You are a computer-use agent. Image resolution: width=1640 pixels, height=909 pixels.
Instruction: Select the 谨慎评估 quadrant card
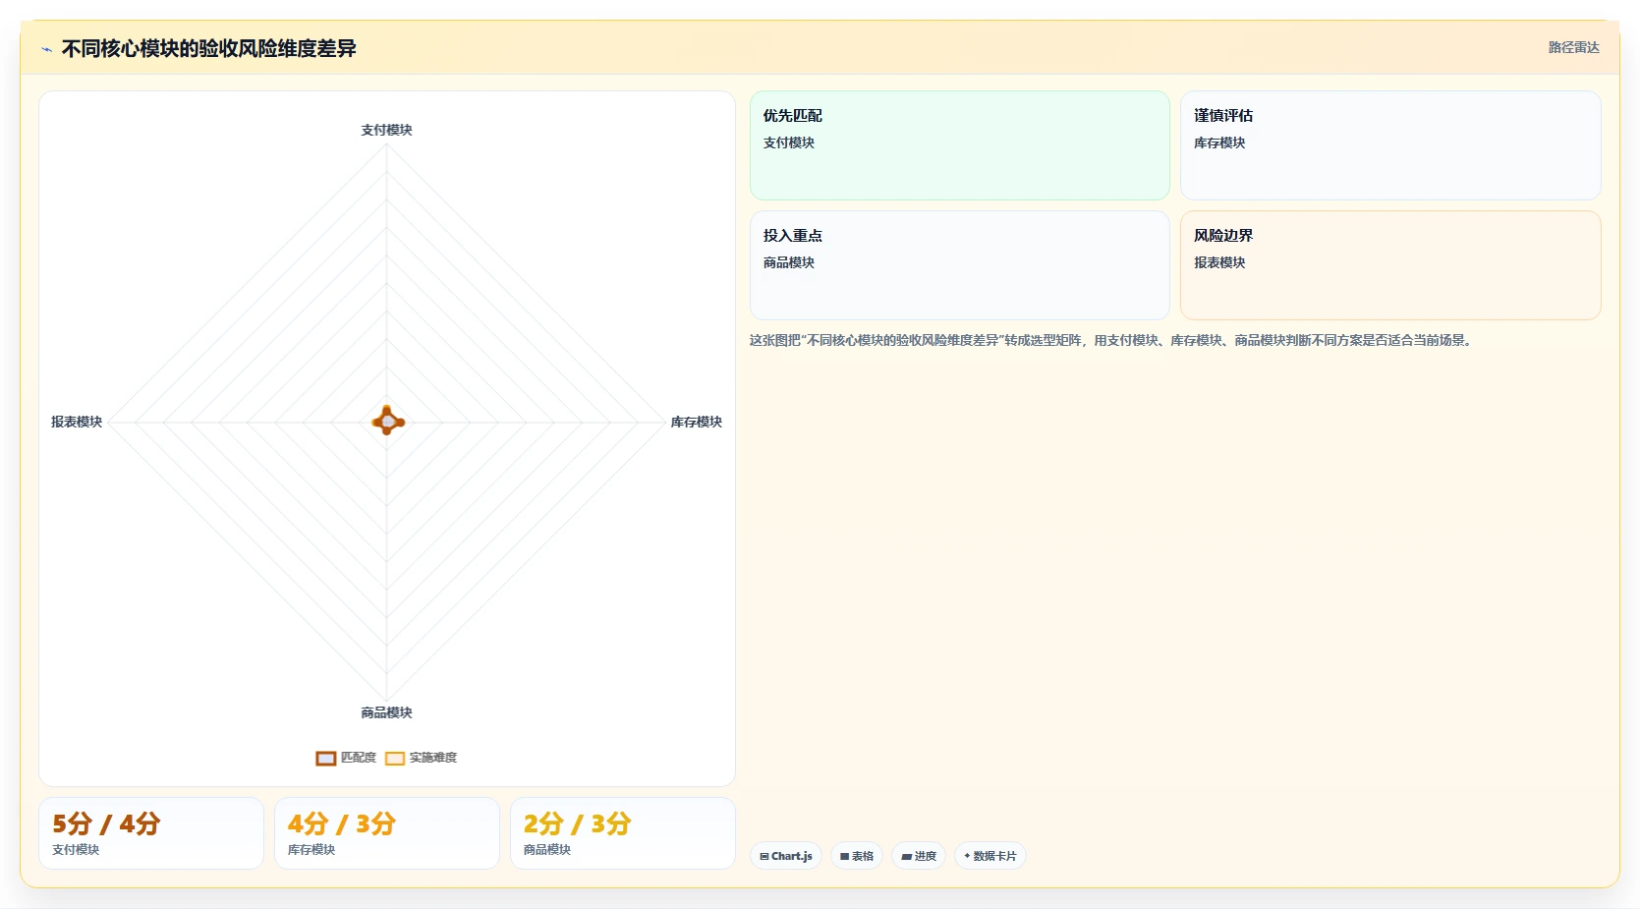click(1390, 145)
